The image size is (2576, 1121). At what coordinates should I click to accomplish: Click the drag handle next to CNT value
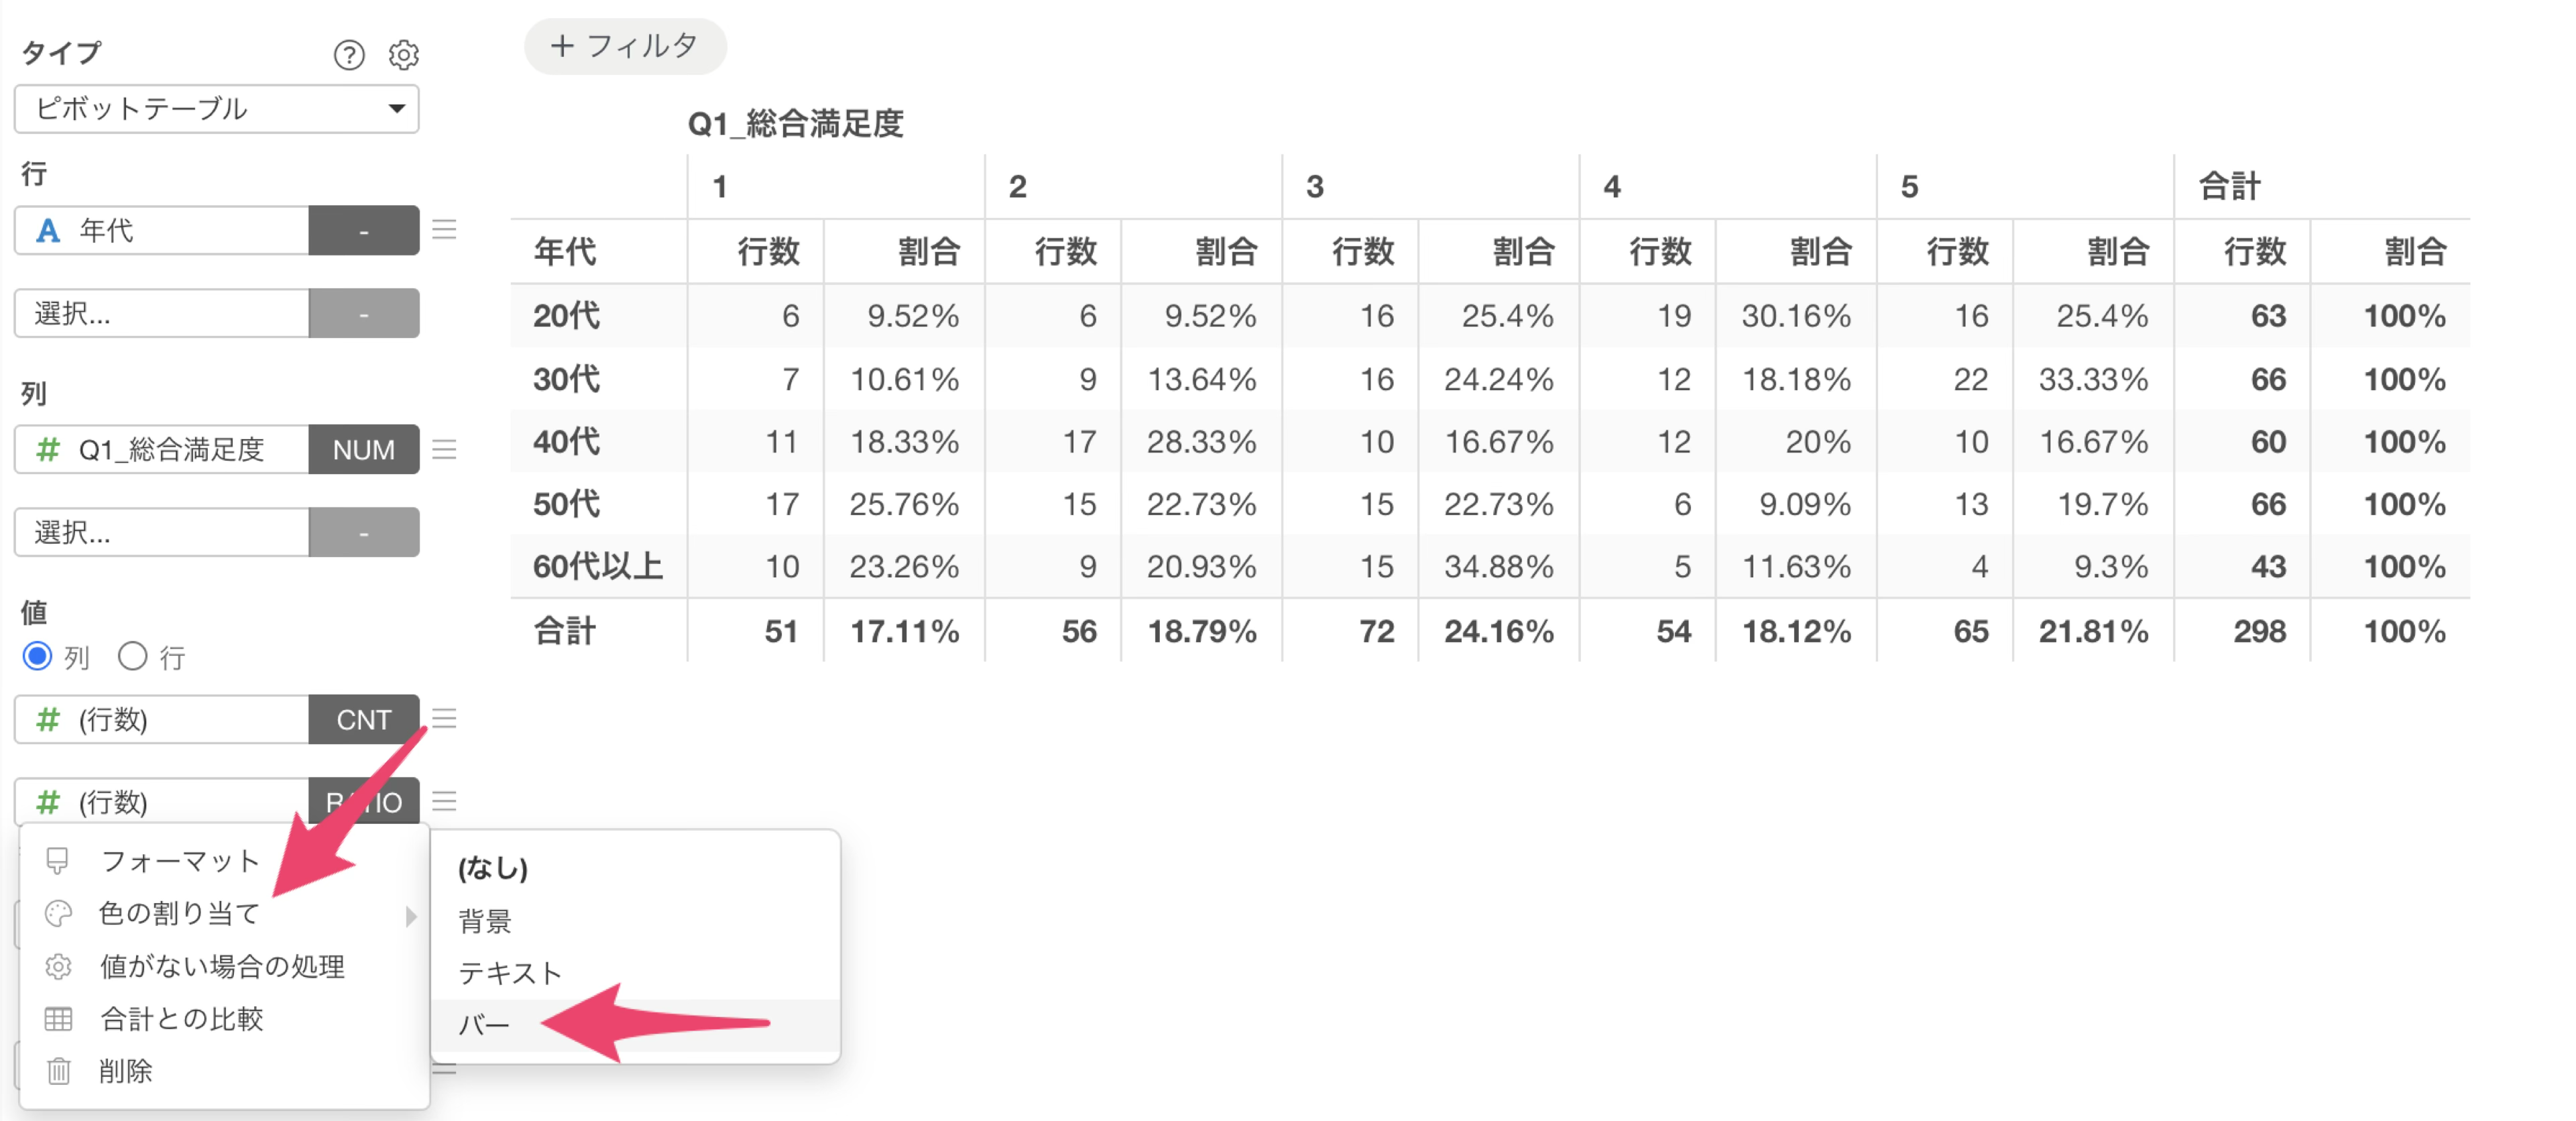(445, 718)
